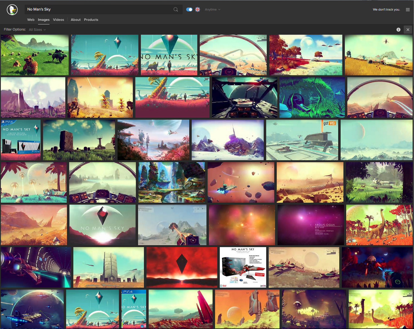This screenshot has height=329, width=414.
Task: Select the Images tab
Action: click(x=44, y=20)
